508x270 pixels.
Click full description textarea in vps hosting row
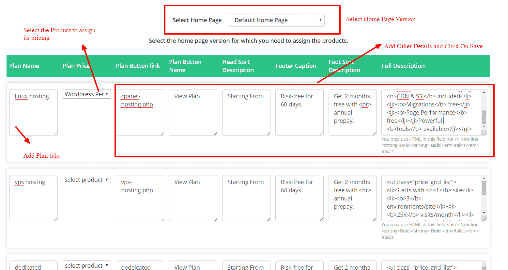point(431,198)
